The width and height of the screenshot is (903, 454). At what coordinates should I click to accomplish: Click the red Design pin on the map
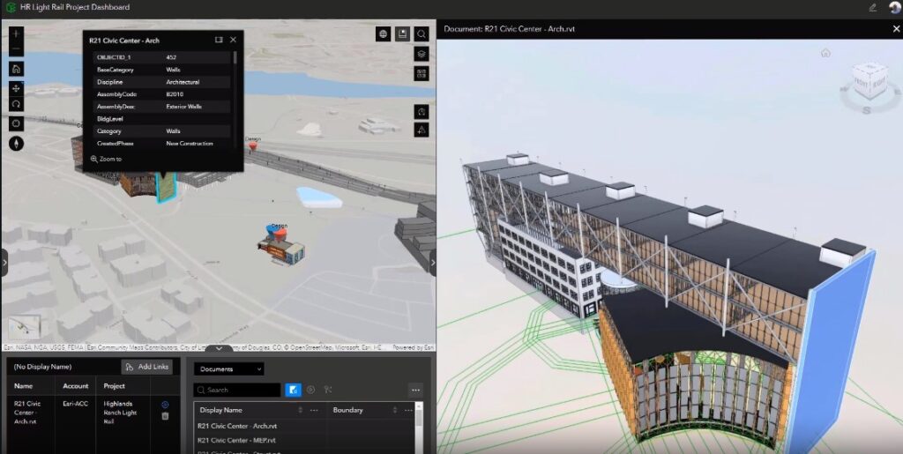coord(252,145)
